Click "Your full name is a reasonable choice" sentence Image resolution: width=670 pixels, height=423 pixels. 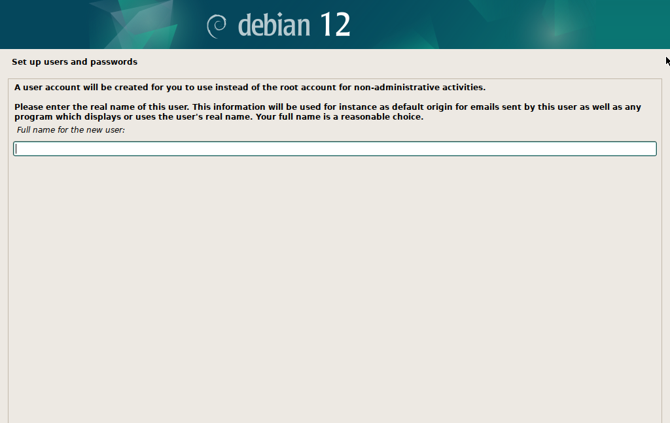tap(339, 116)
